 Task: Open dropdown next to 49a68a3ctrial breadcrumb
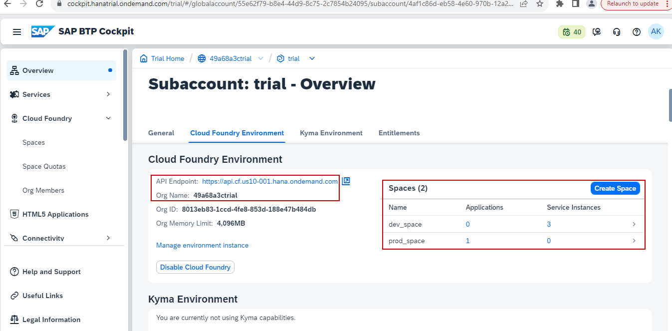pyautogui.click(x=260, y=58)
